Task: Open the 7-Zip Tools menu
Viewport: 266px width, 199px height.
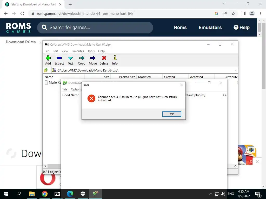Action: click(x=91, y=51)
